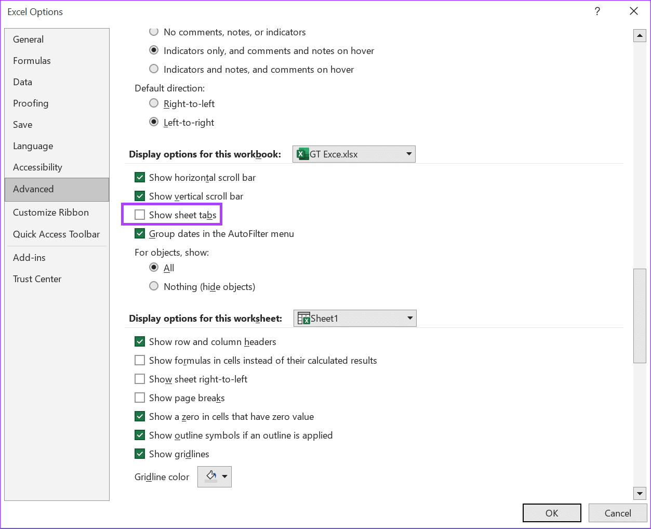The width and height of the screenshot is (651, 529).
Task: Open the GT Exce.xlsx workbook dropdown
Action: point(354,154)
